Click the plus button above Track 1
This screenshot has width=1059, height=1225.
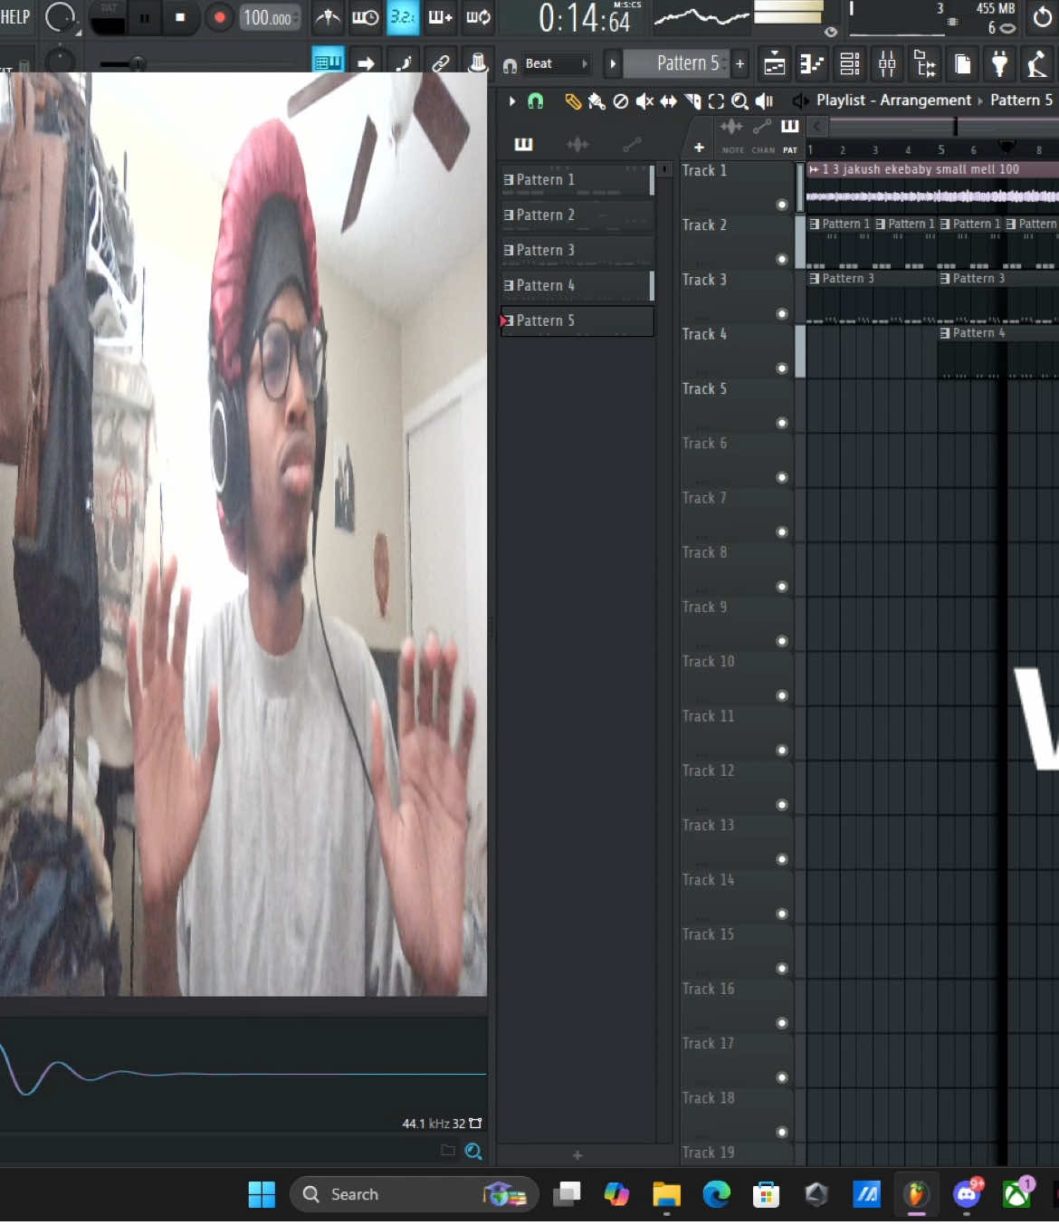pos(699,148)
